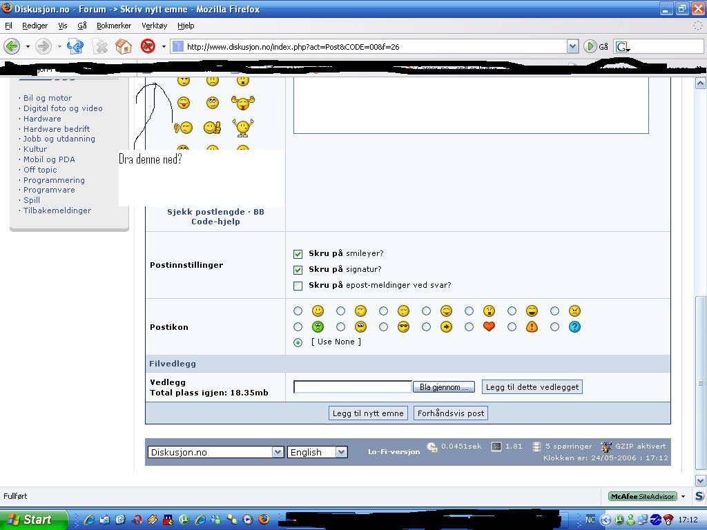
Task: Insert the thumbs-down smiley emoticon
Action: 183,128
